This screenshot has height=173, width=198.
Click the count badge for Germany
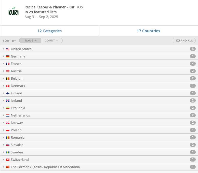(193, 56)
